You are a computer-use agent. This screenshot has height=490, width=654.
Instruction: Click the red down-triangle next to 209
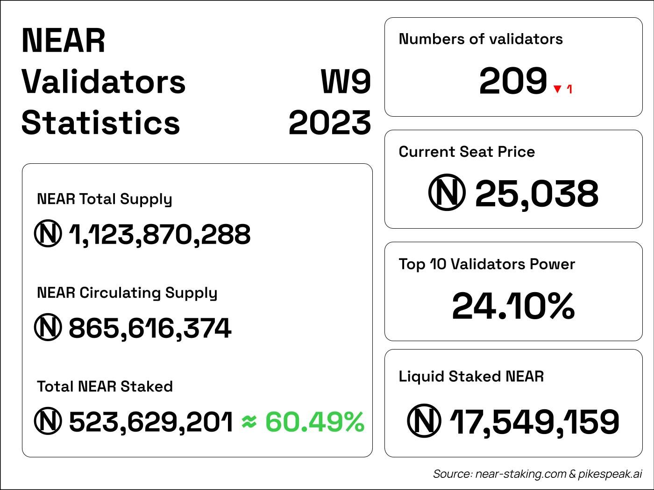tap(557, 89)
